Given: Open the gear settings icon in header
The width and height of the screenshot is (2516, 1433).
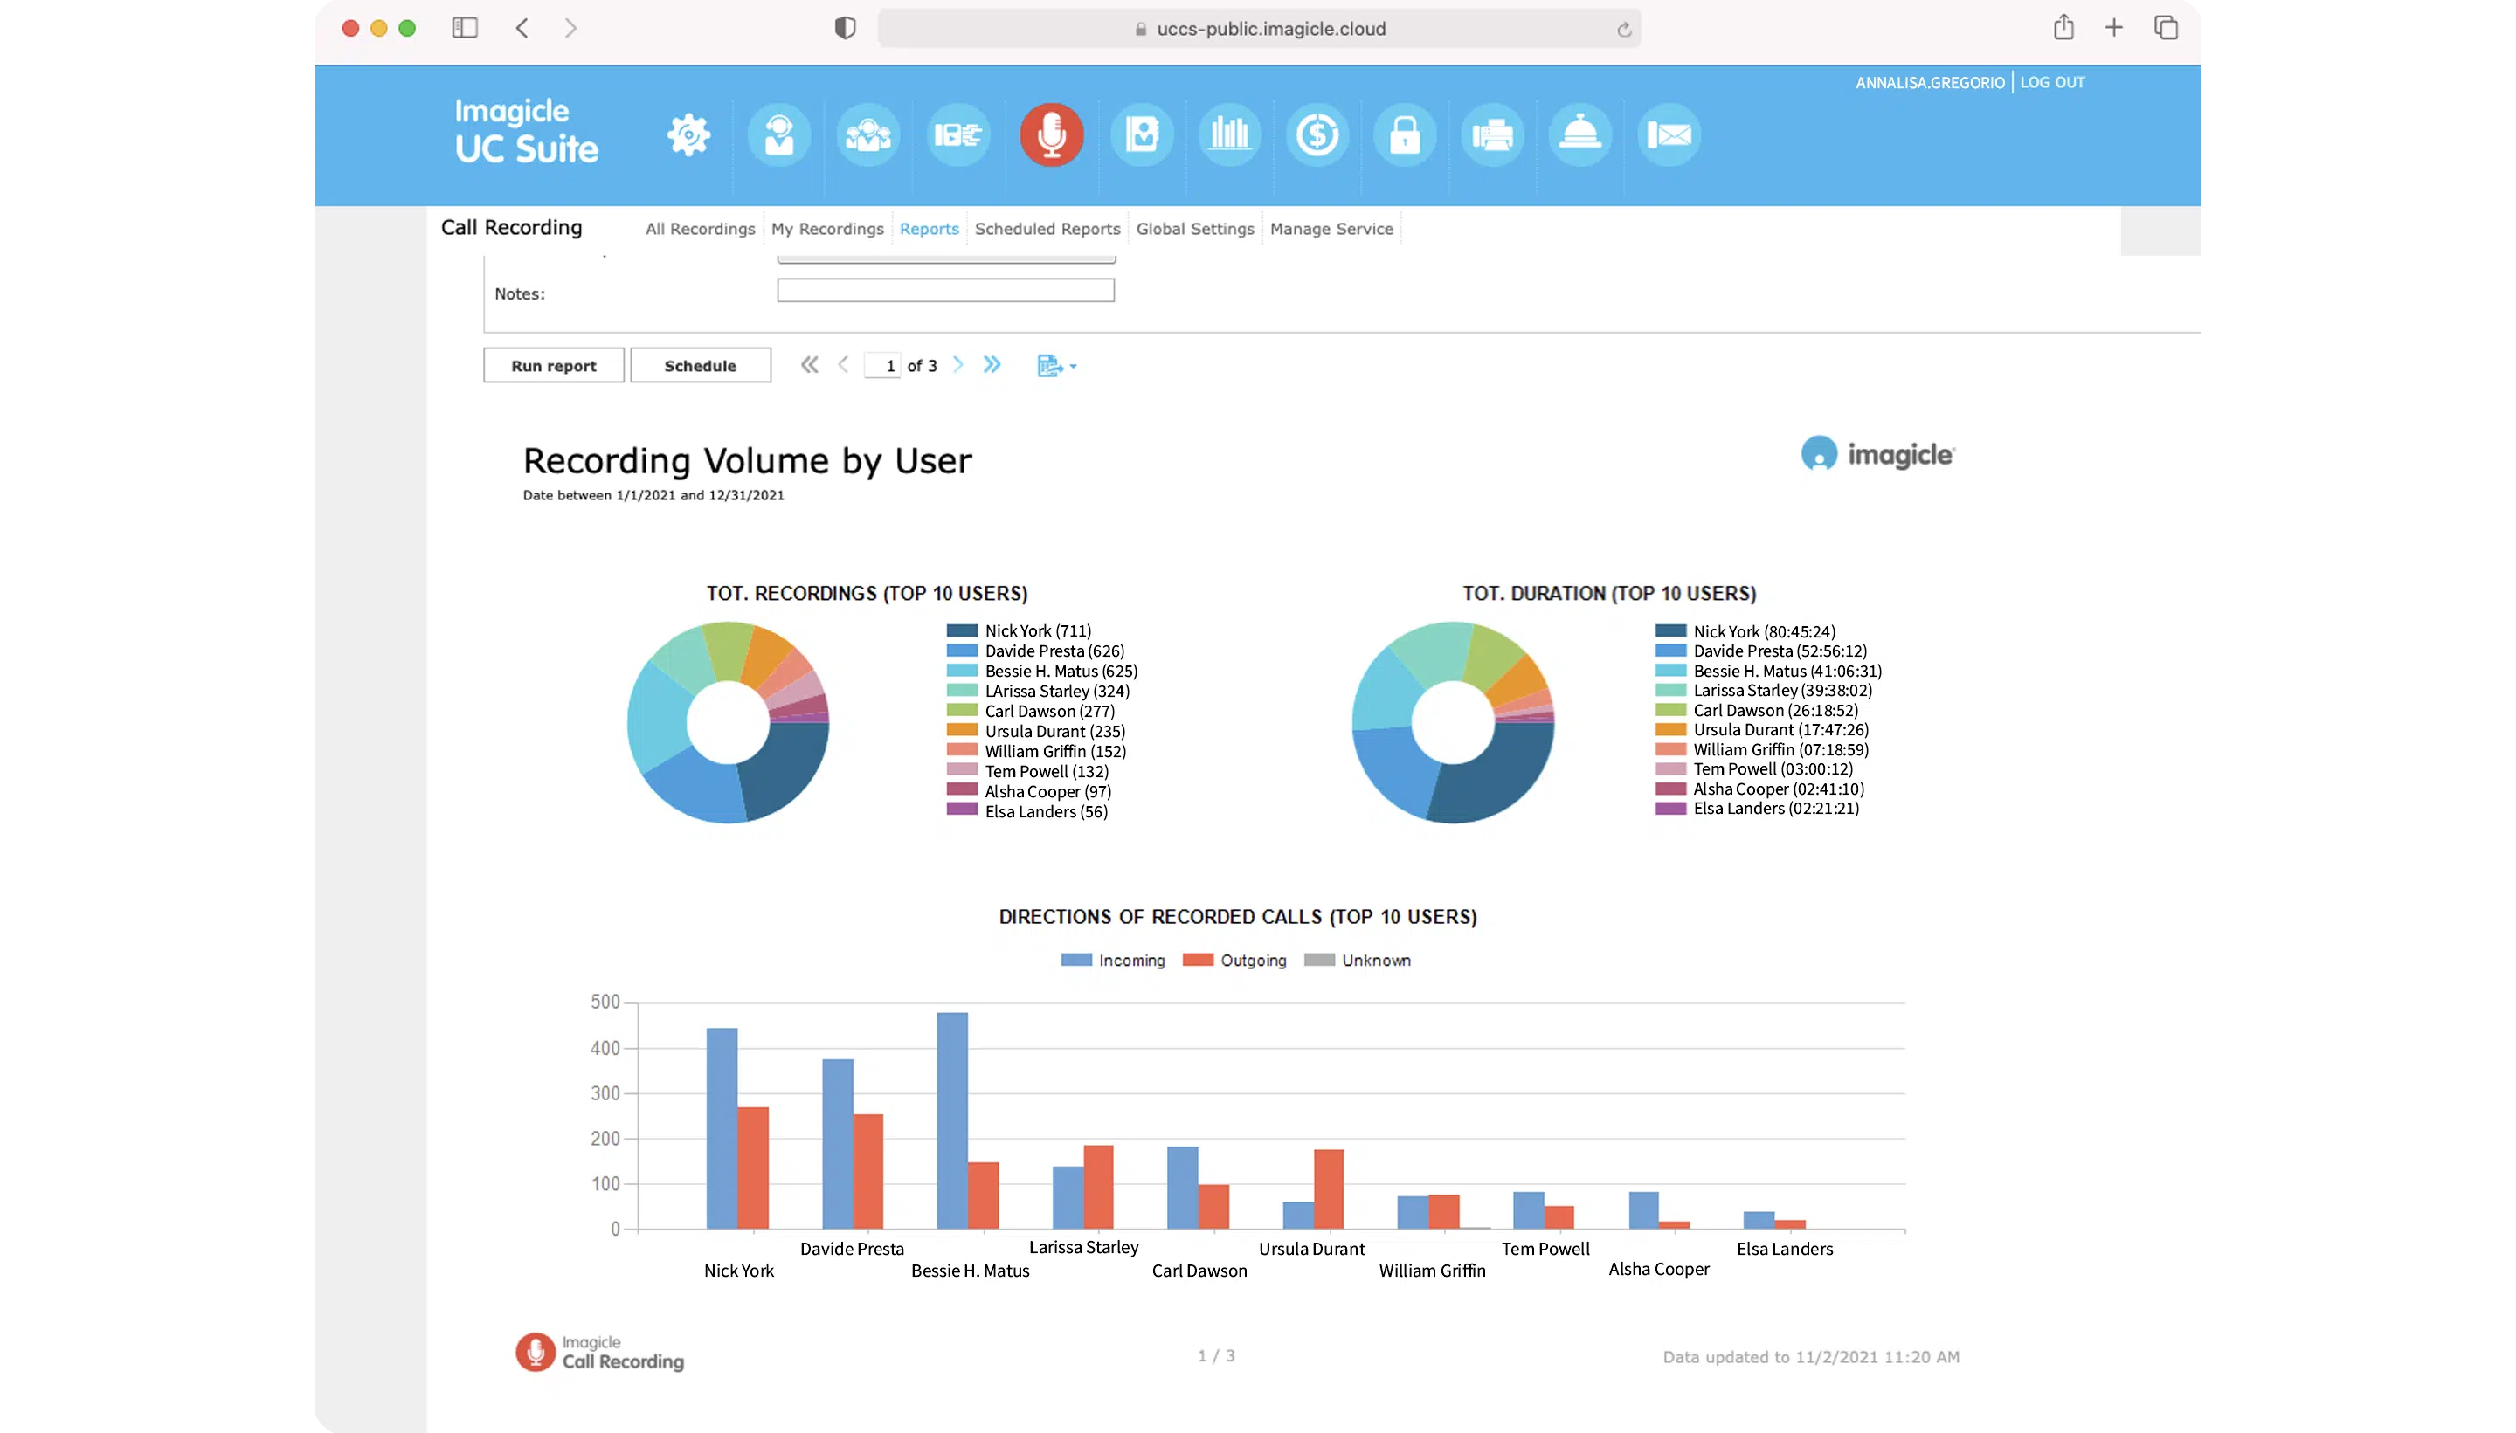Looking at the screenshot, I should 688,134.
